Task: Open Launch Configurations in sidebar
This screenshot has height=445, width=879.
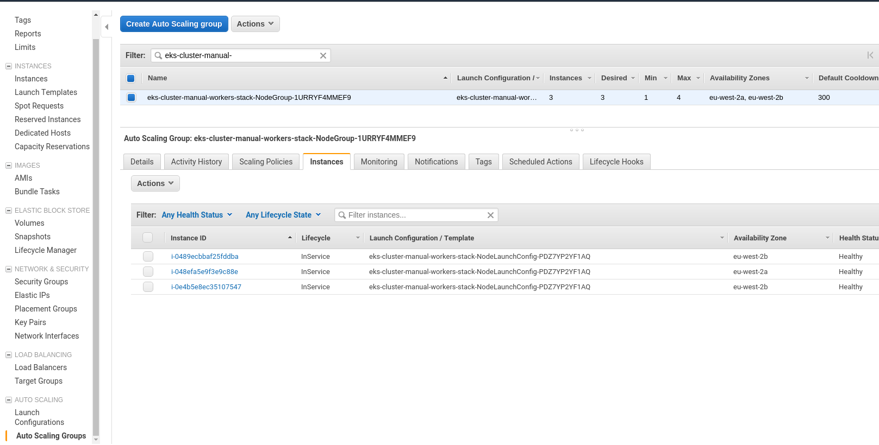Action: coord(39,417)
